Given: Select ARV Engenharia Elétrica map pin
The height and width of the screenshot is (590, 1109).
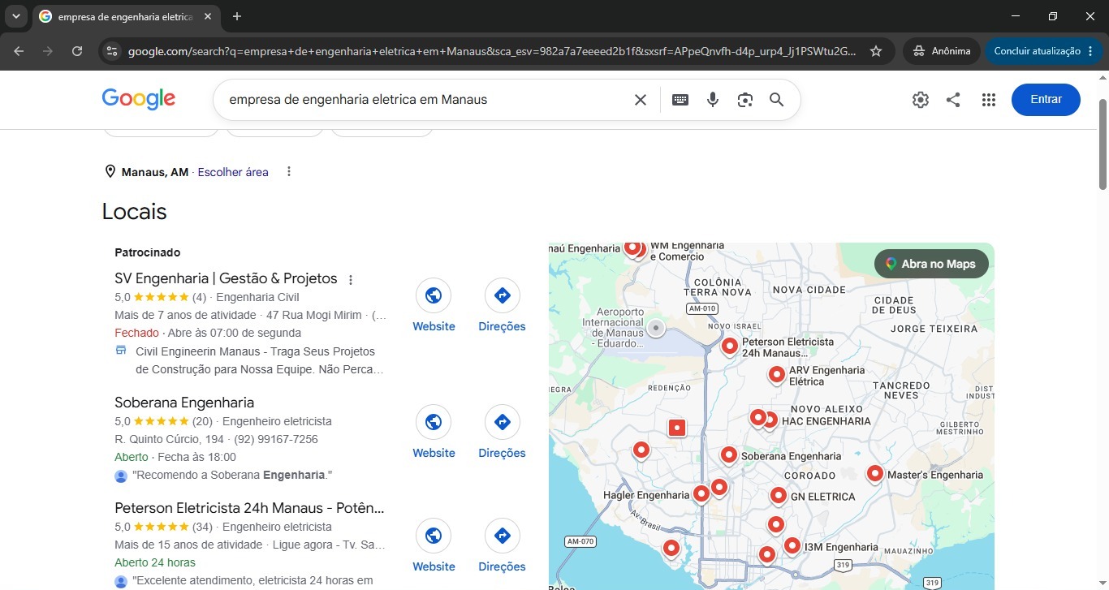Looking at the screenshot, I should tap(777, 375).
